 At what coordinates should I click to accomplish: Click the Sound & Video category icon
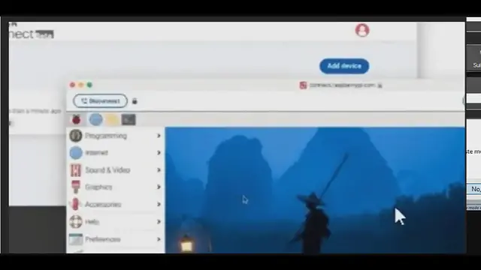tap(75, 170)
